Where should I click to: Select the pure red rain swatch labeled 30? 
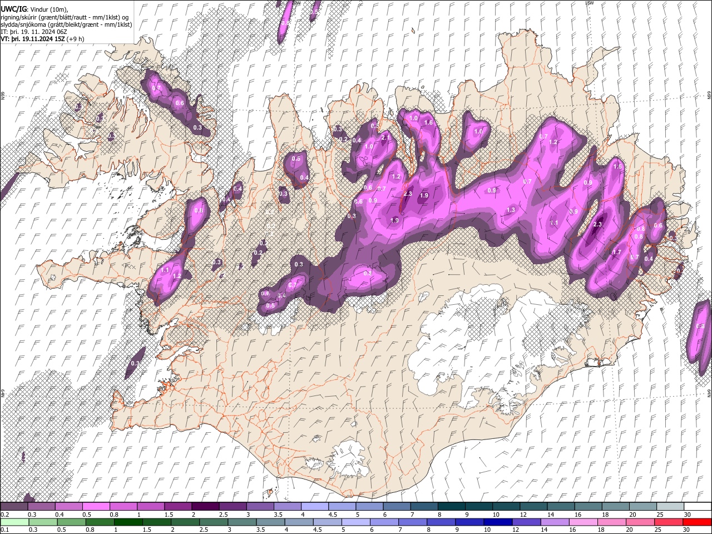coord(697,522)
